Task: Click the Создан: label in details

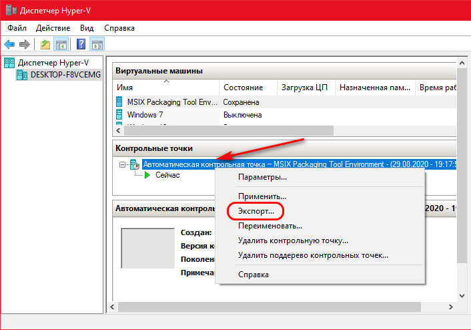Action: tap(196, 232)
